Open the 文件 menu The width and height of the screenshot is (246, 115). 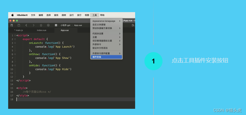click(x=33, y=15)
